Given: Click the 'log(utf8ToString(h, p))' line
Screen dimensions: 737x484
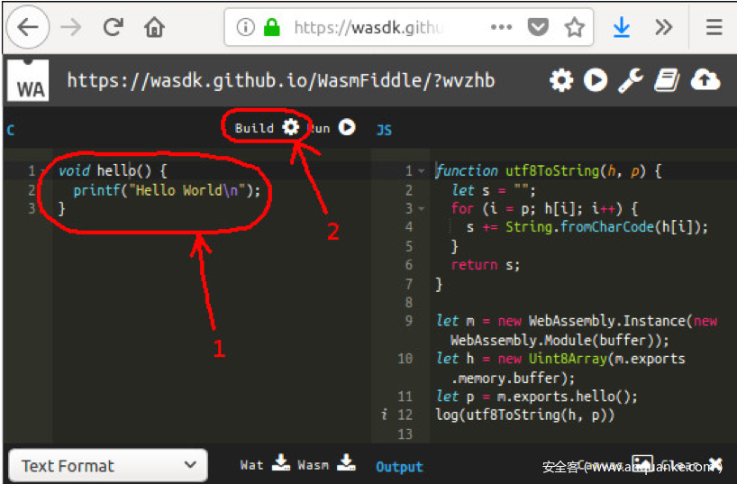Looking at the screenshot, I should tap(525, 415).
